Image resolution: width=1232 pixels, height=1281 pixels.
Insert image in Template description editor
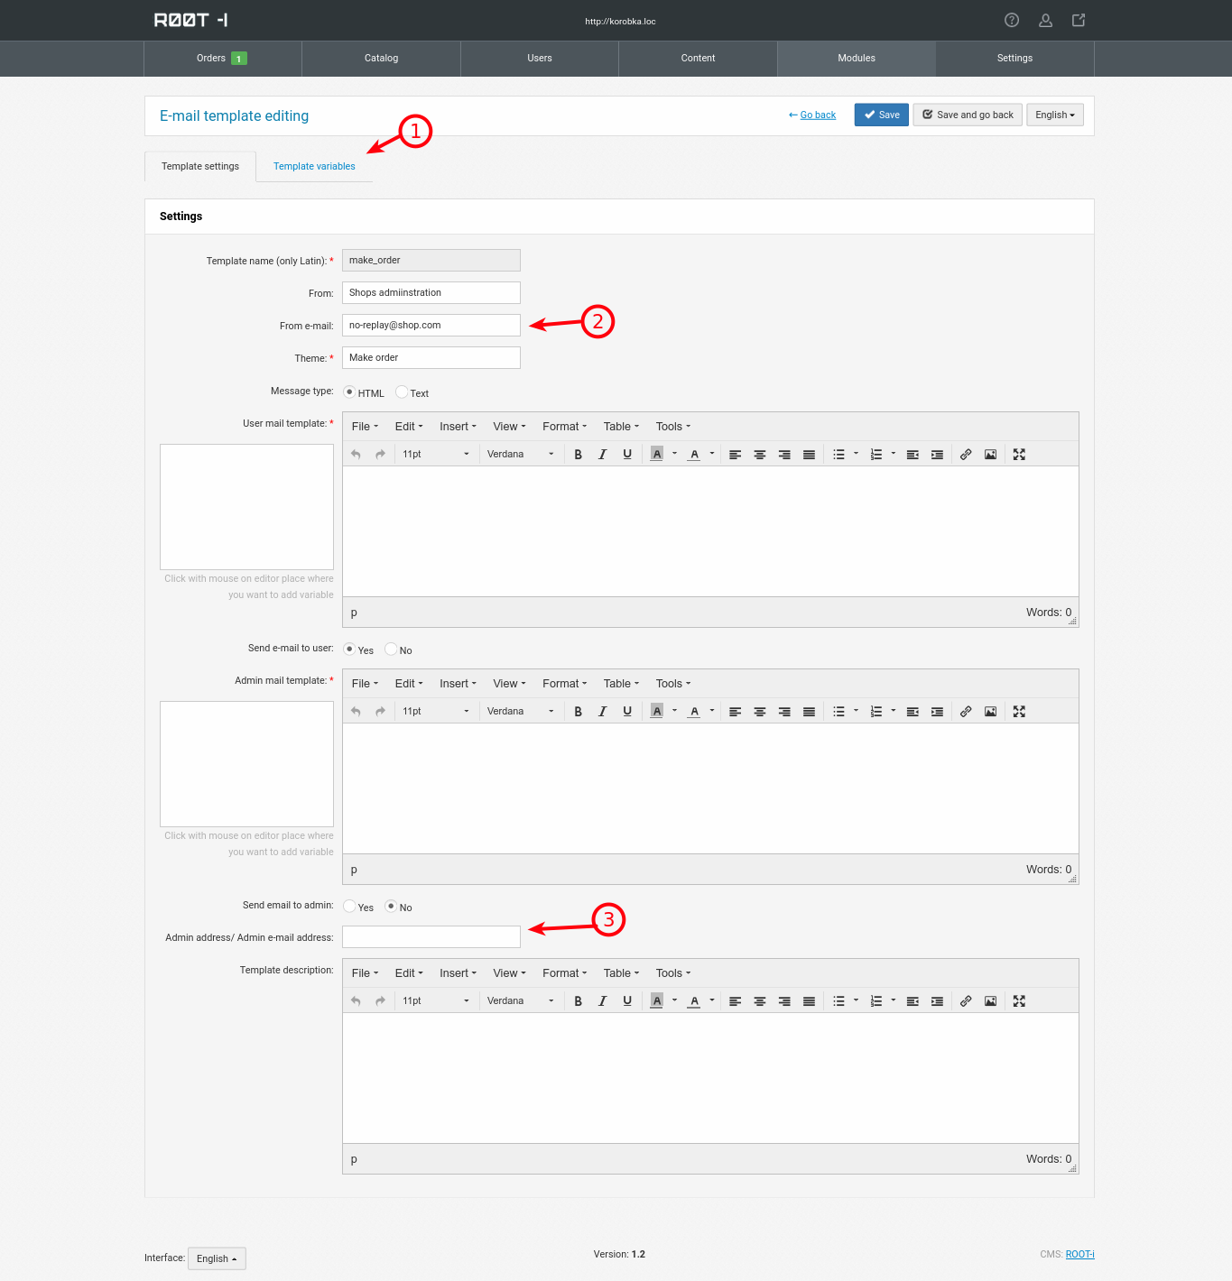coord(990,1001)
